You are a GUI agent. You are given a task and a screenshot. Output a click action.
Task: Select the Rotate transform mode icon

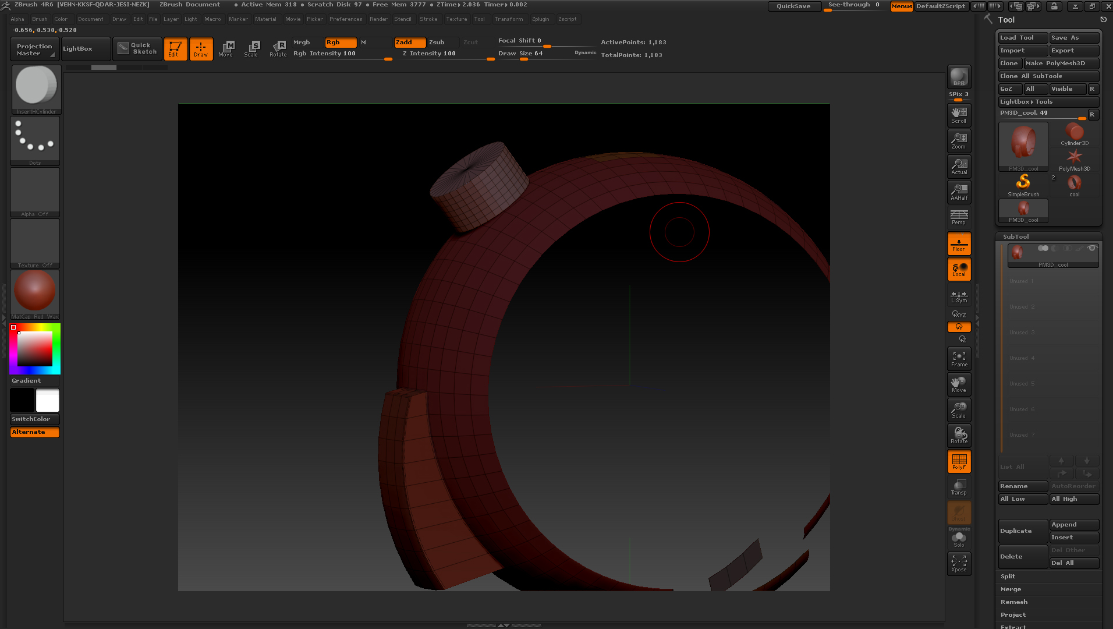278,49
